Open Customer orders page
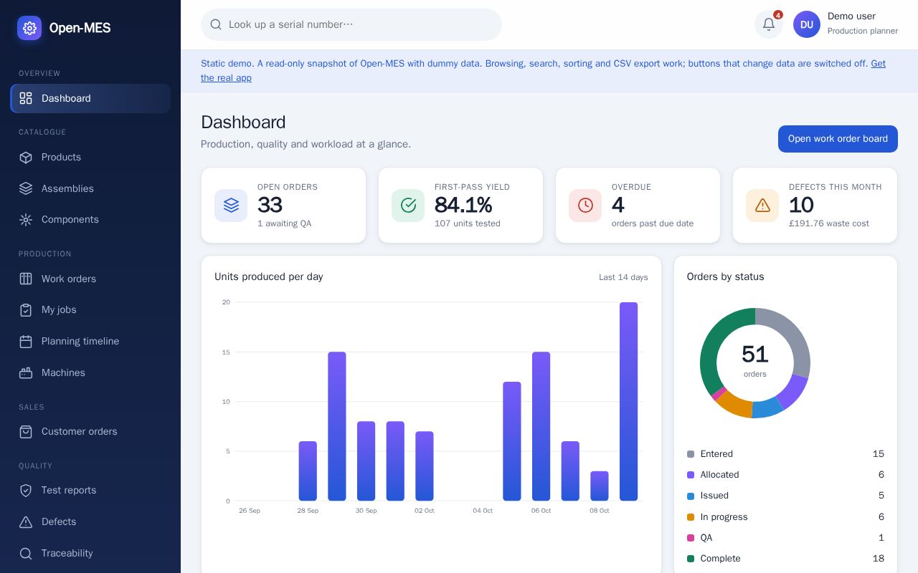Image resolution: width=918 pixels, height=573 pixels. [90, 431]
